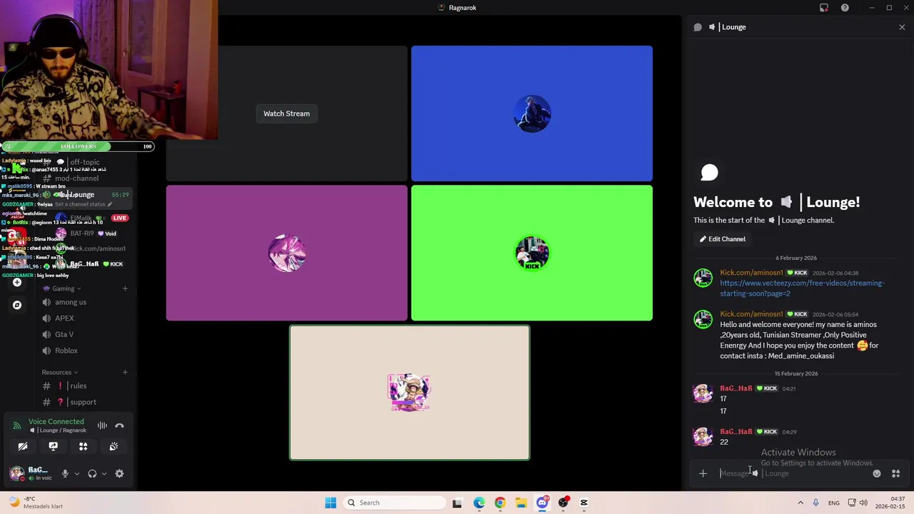Disconnect from voice with phone icon
This screenshot has width=914, height=514.
(119, 425)
